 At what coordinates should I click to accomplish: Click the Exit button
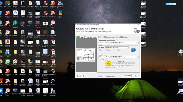pos(136,76)
